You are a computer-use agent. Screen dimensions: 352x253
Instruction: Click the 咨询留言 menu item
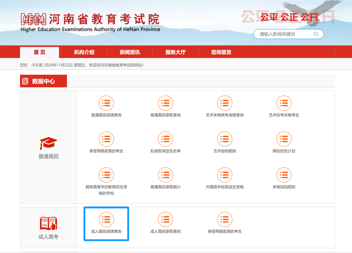[221, 52]
